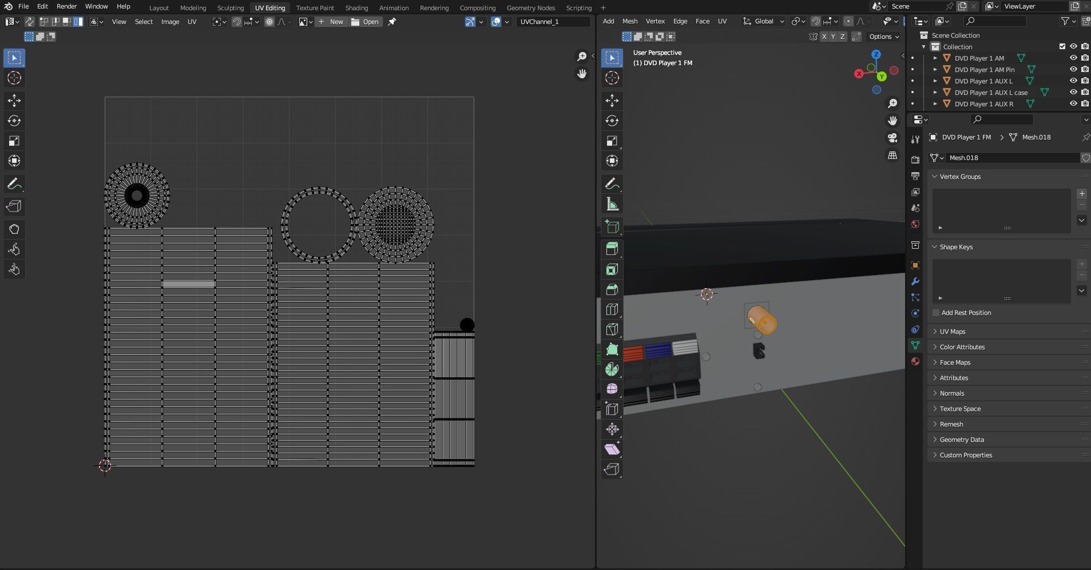Hide DVD Player 1 AUX R in viewport
The image size is (1091, 570).
(1073, 103)
